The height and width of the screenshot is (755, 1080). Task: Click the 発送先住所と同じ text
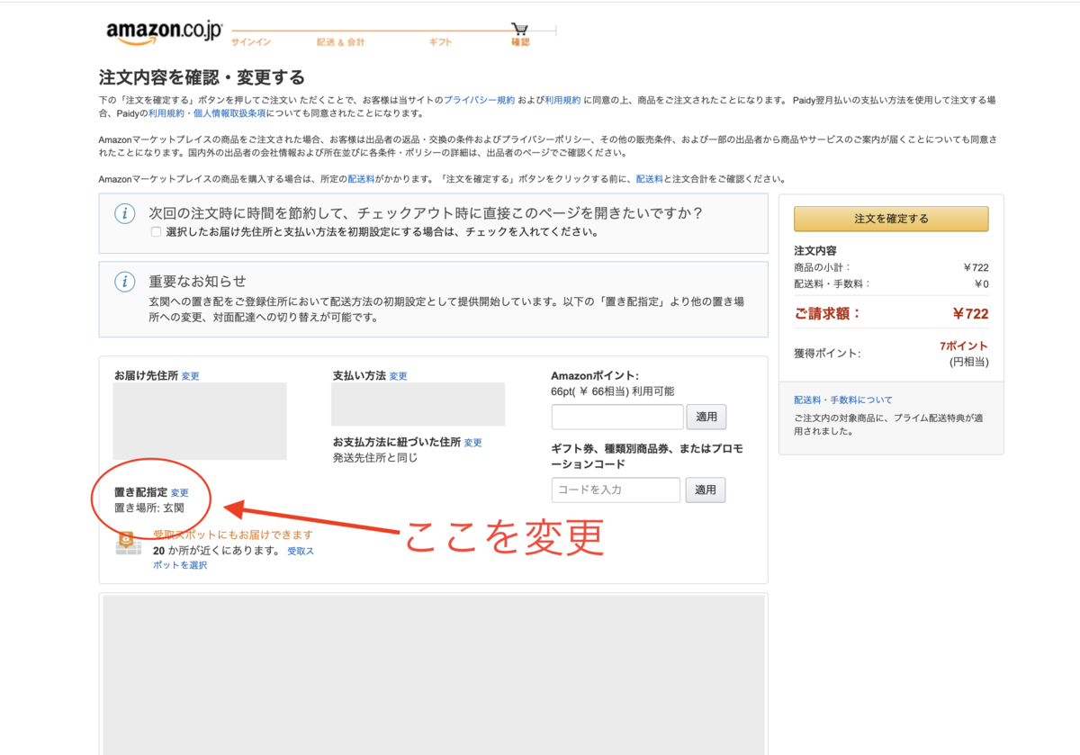[x=375, y=458]
